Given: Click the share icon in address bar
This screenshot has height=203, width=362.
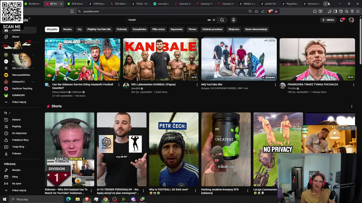Looking at the screenshot, I should [263, 11].
